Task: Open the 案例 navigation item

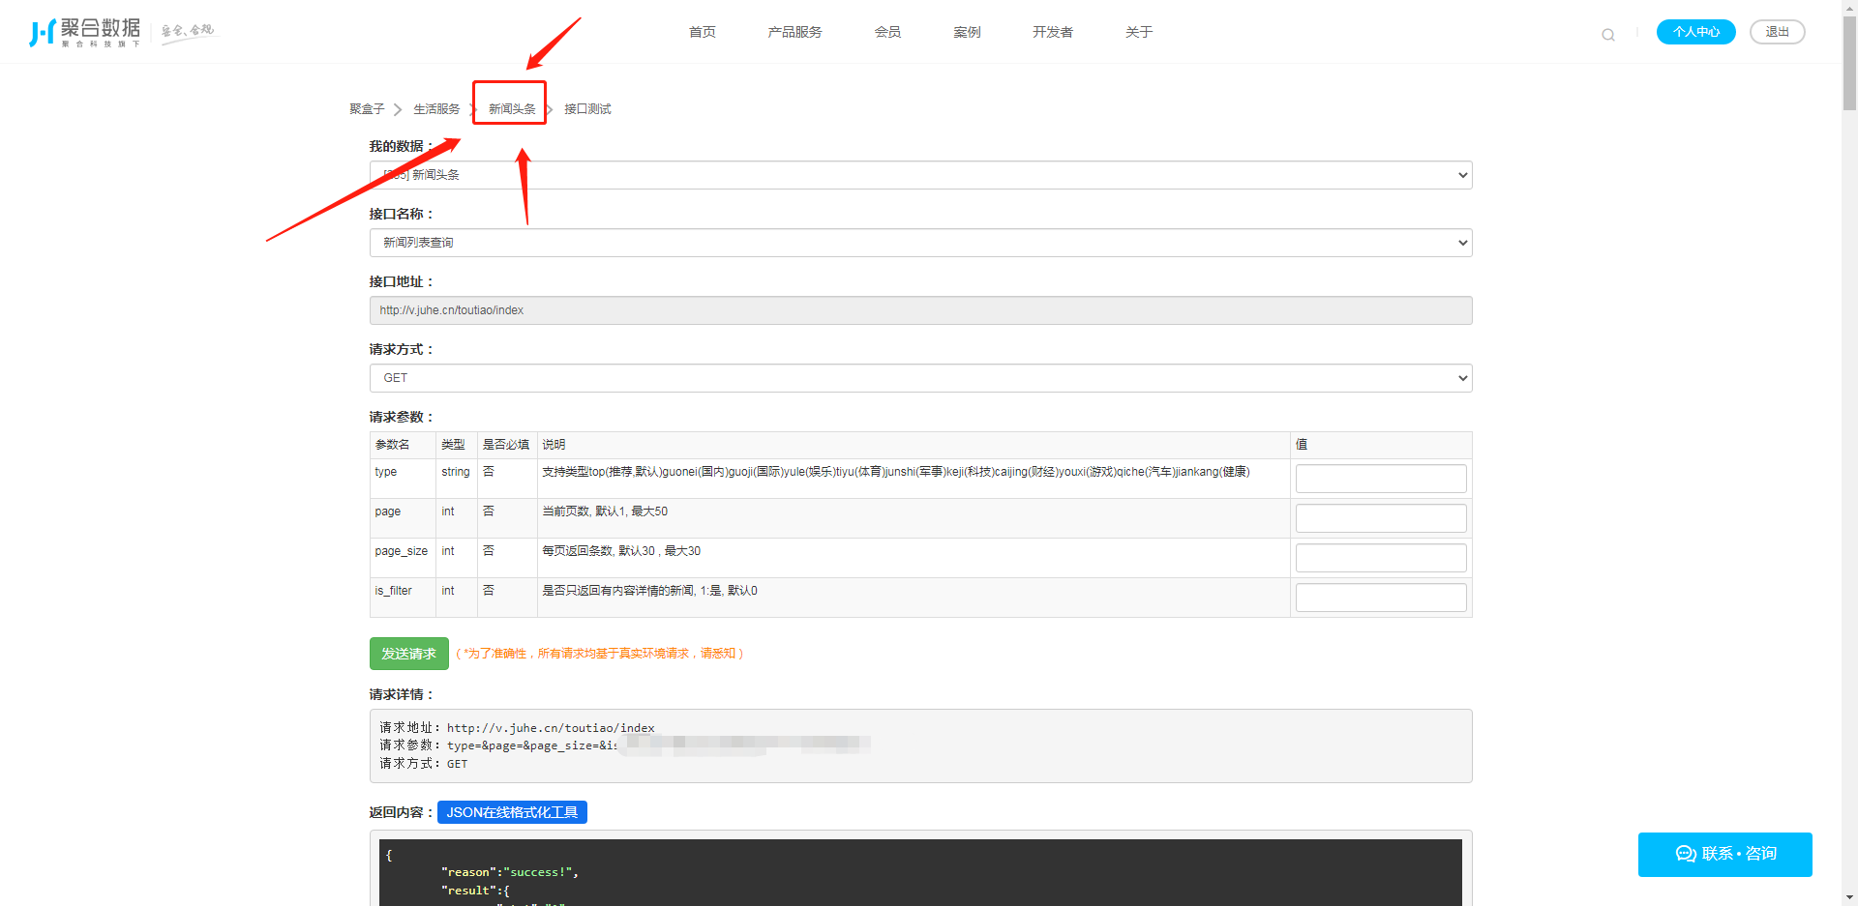Action: 967,32
